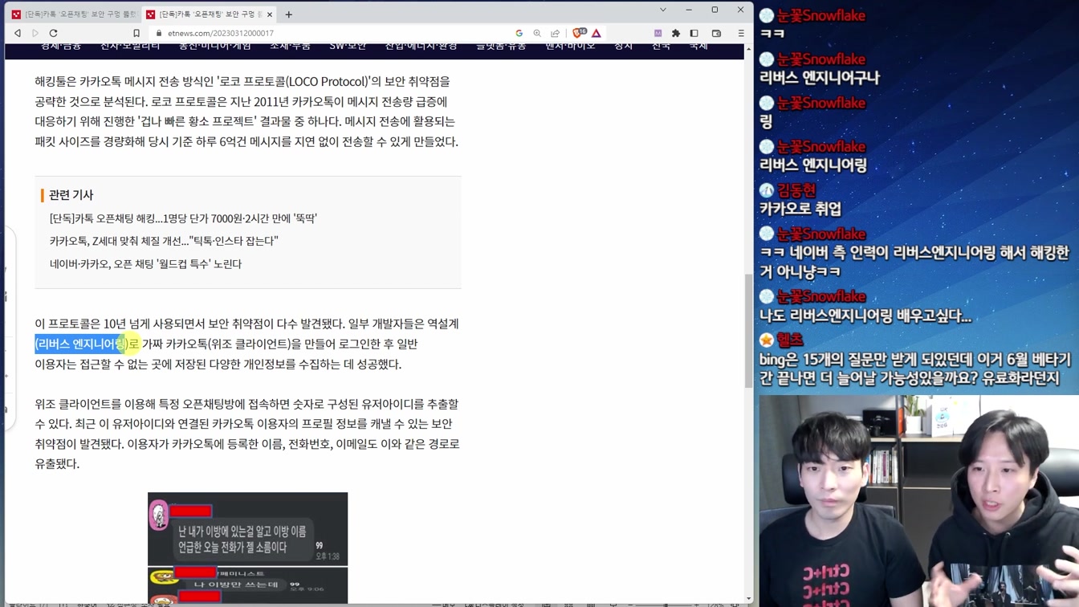
Task: Click the purple M extension icon
Action: click(658, 34)
